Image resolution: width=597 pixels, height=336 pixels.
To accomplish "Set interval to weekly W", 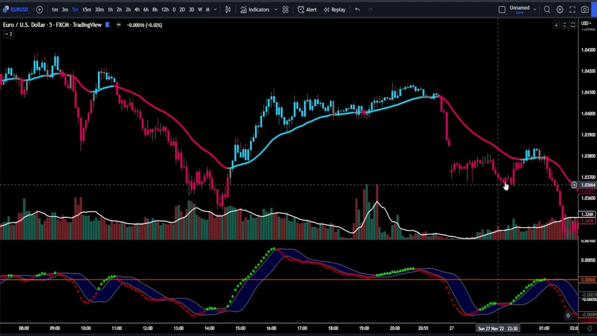I will click(200, 9).
